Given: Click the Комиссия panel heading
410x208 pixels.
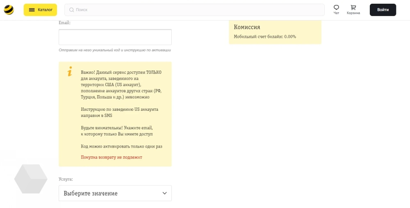Looking at the screenshot, I should 247,27.
